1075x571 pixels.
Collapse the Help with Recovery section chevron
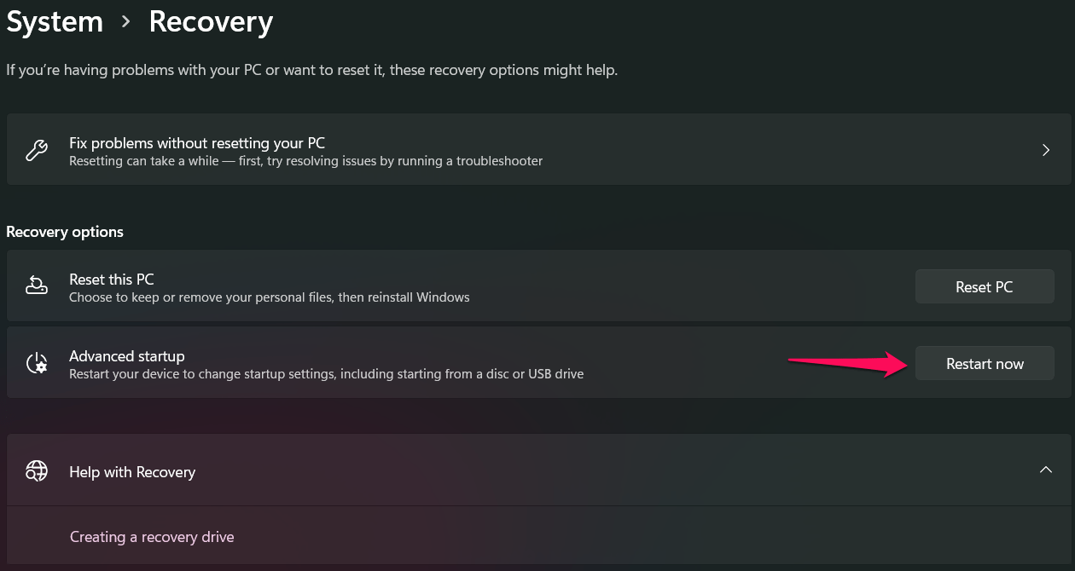(1046, 470)
